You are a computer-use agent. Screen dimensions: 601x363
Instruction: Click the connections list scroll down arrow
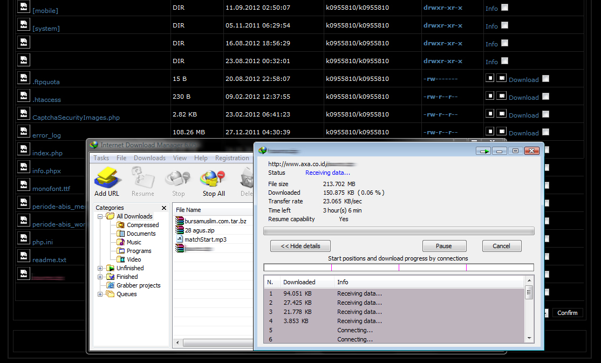(529, 338)
